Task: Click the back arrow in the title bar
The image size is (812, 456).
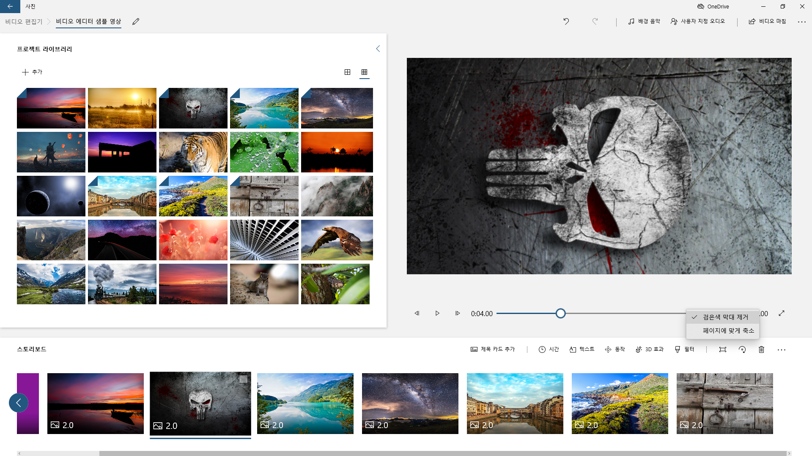Action: click(10, 6)
